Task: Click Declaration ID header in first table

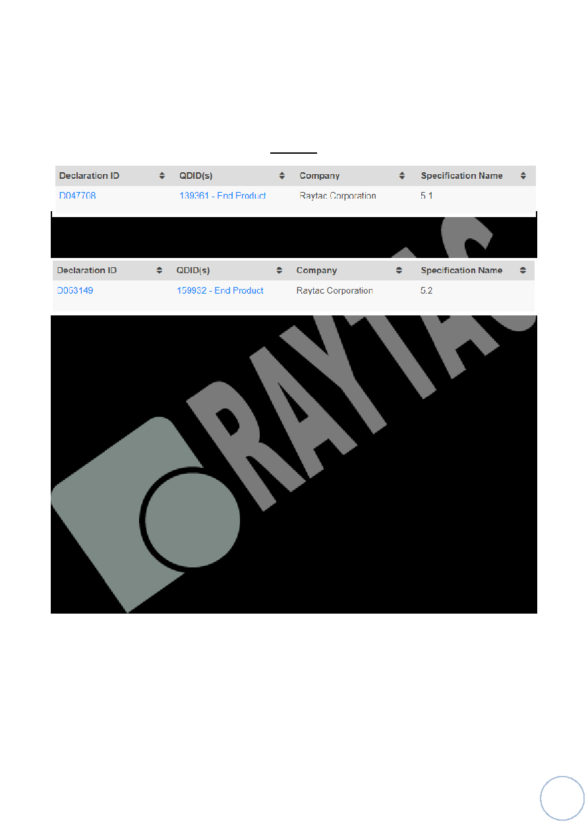Action: tap(89, 176)
